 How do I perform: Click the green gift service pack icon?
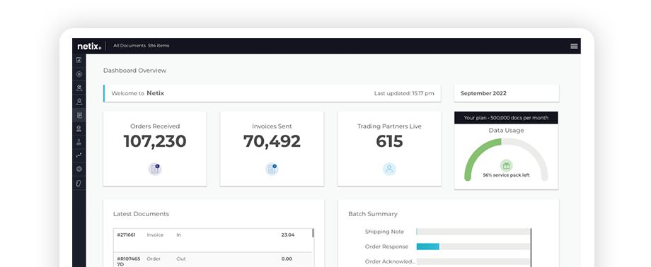pos(506,166)
